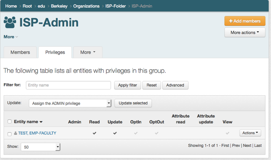This screenshot has width=271, height=160.
Task: Click the plus icon on Add members
Action: [231, 21]
